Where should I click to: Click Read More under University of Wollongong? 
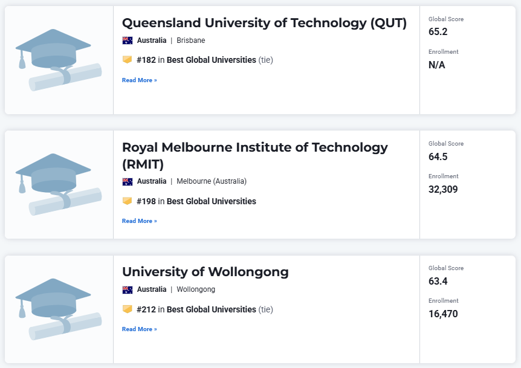[x=139, y=329]
